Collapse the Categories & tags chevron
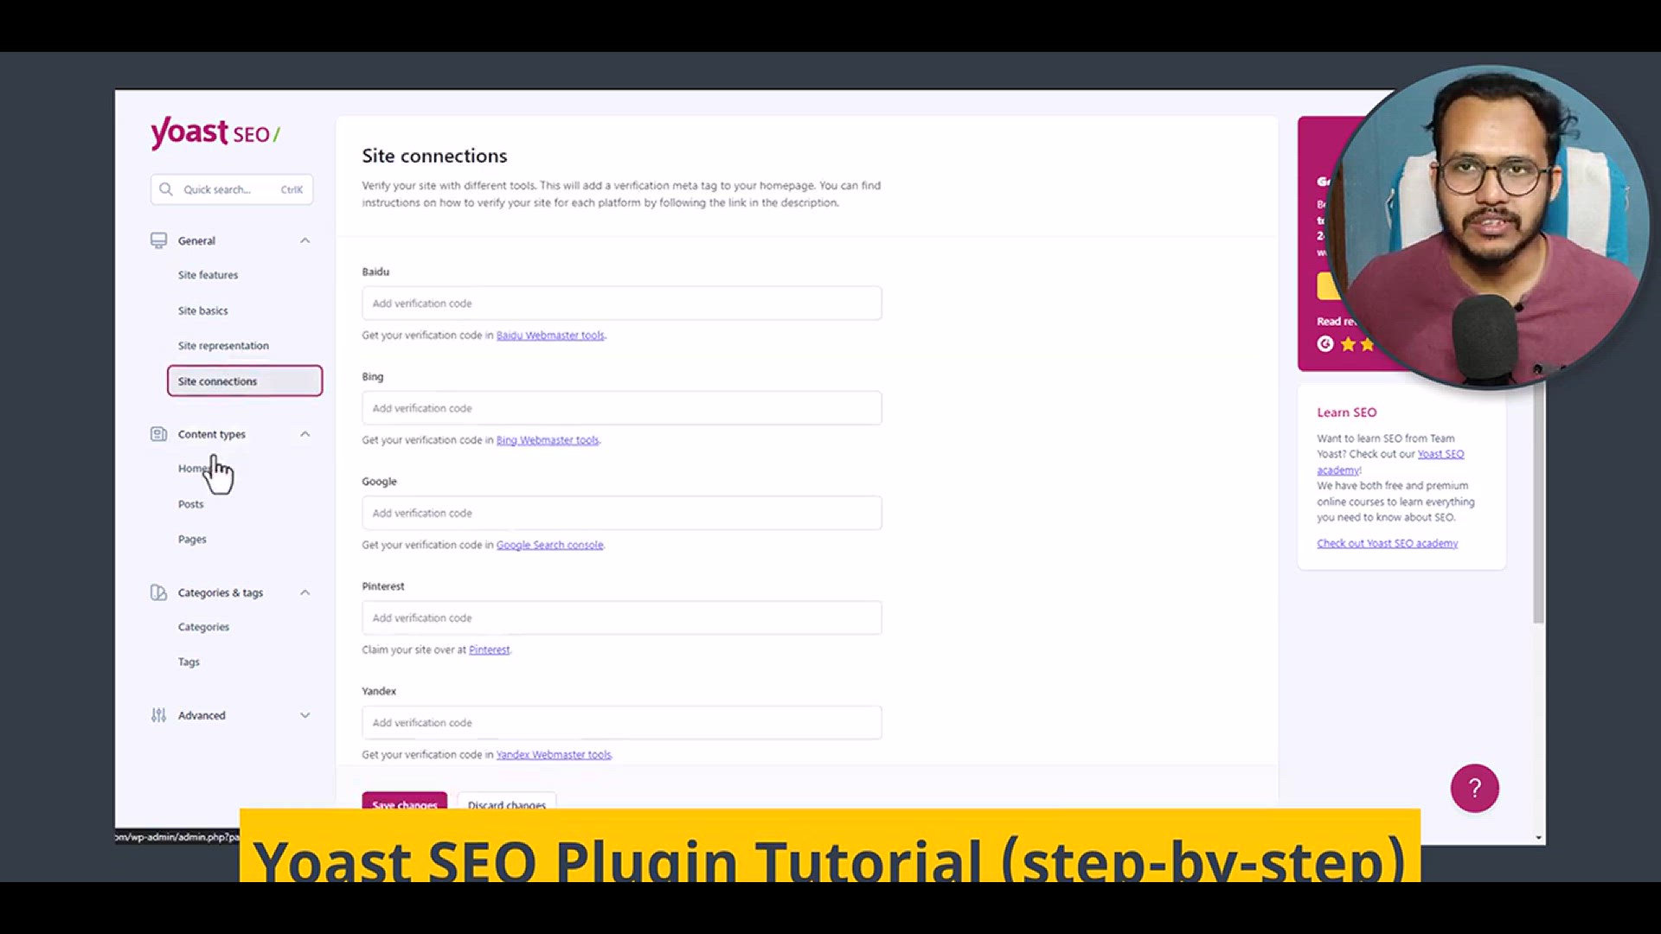Screen dimensions: 1661x934 [305, 592]
